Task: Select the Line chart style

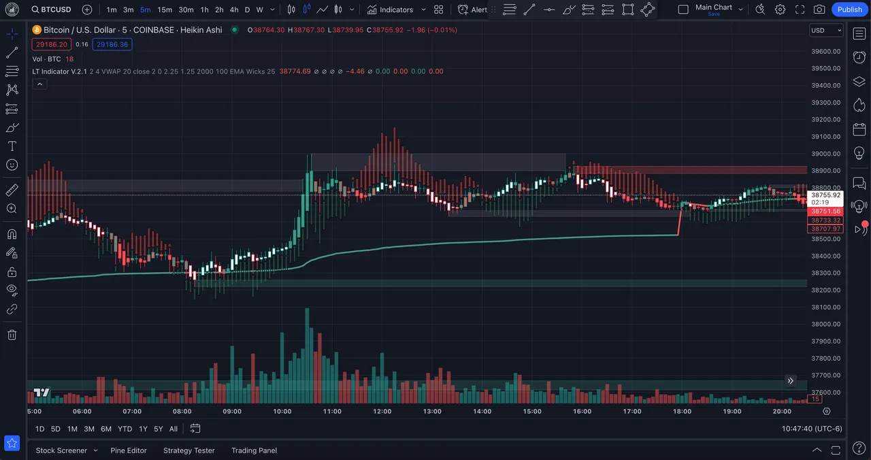Action: [x=322, y=10]
